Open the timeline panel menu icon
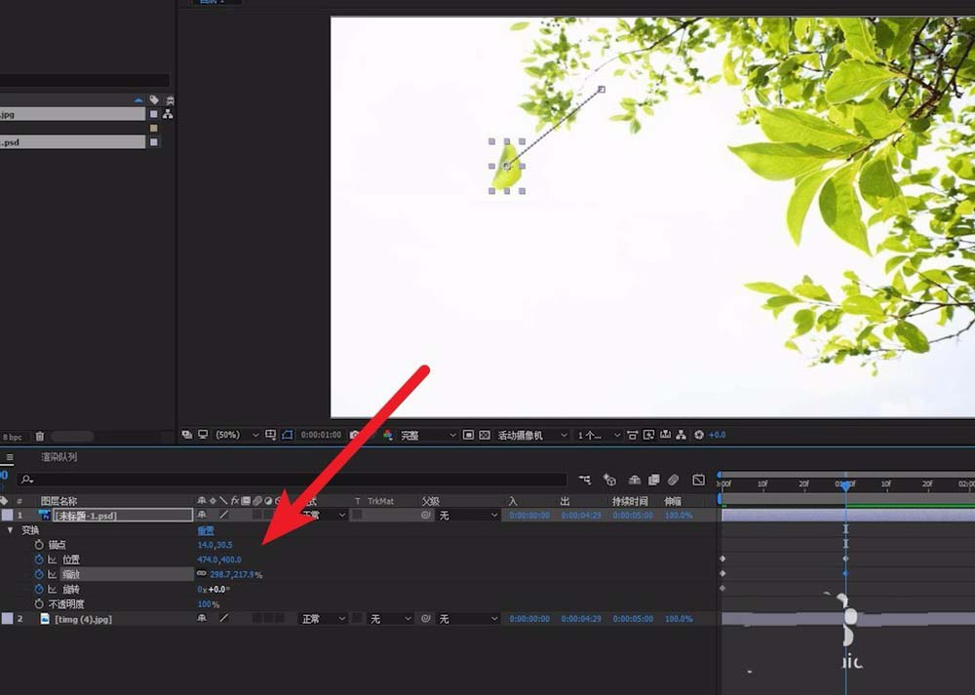The image size is (975, 695). coord(10,457)
